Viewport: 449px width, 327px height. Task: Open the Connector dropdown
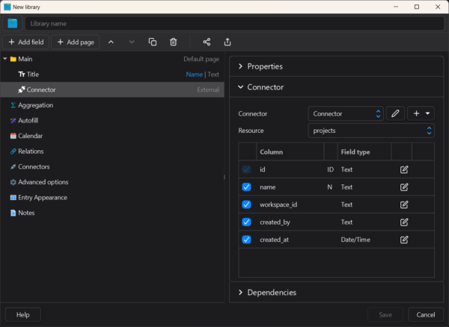[345, 113]
